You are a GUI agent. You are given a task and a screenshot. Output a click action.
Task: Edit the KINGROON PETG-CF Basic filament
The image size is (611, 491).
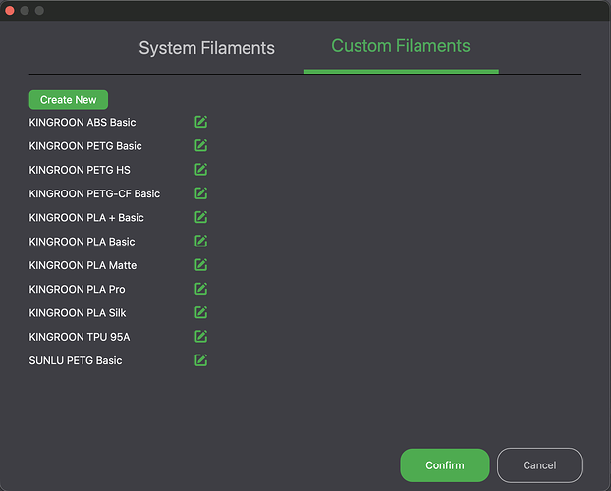point(201,193)
